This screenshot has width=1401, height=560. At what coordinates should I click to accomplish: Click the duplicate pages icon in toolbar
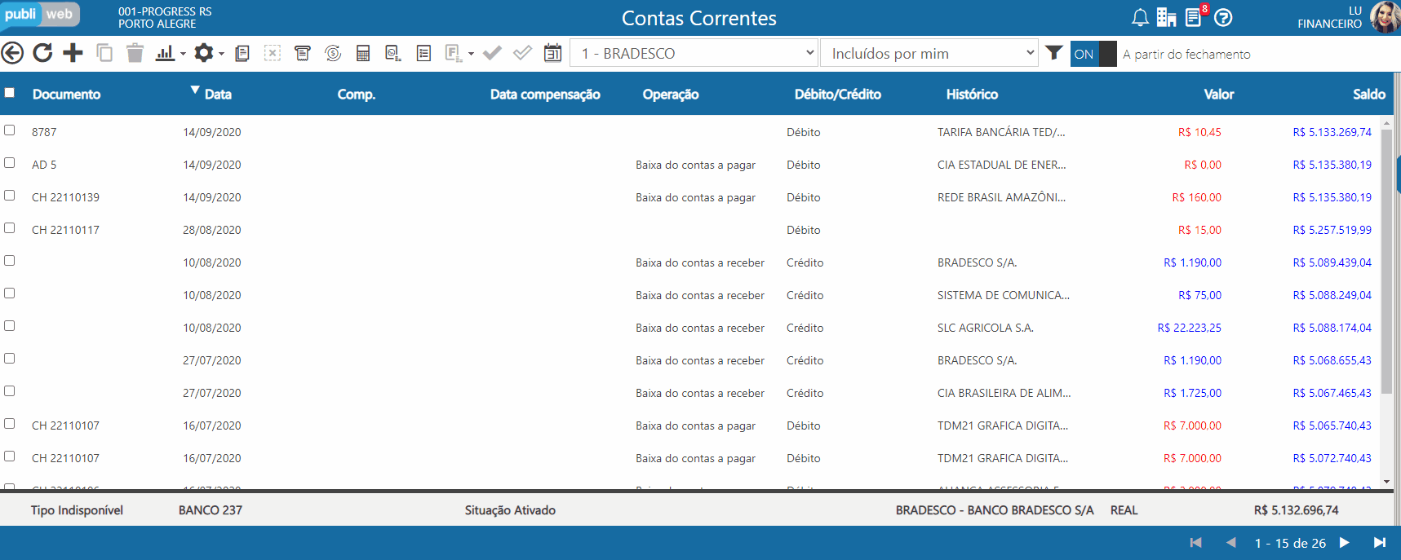(x=104, y=53)
